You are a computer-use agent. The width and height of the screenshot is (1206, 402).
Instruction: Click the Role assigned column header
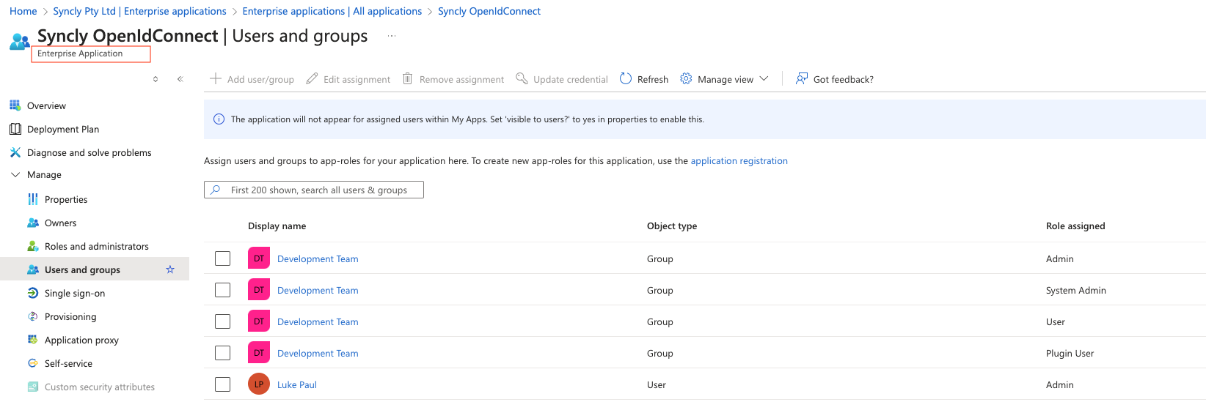click(x=1075, y=226)
